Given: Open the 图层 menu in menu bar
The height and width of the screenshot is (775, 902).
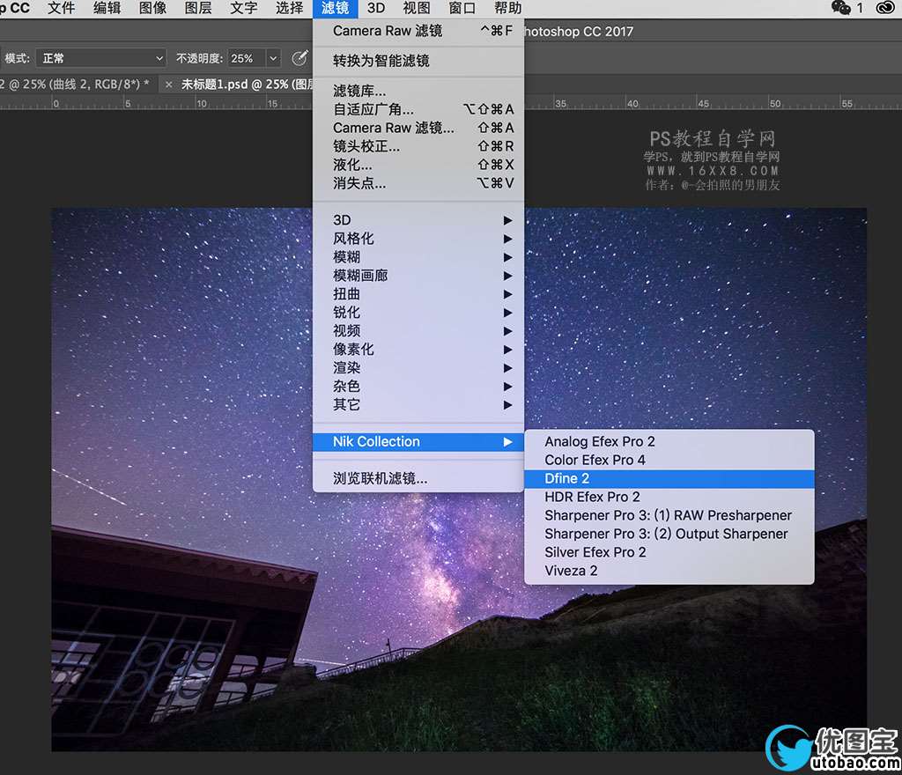Looking at the screenshot, I should click(x=198, y=8).
